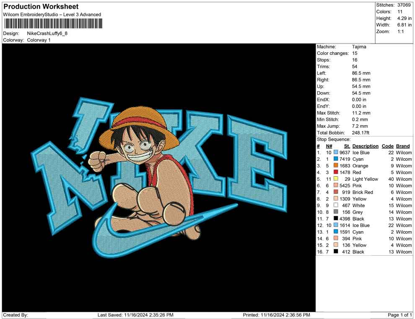Click the Brick Red description text
The width and height of the screenshot is (415, 319).
[x=363, y=192]
